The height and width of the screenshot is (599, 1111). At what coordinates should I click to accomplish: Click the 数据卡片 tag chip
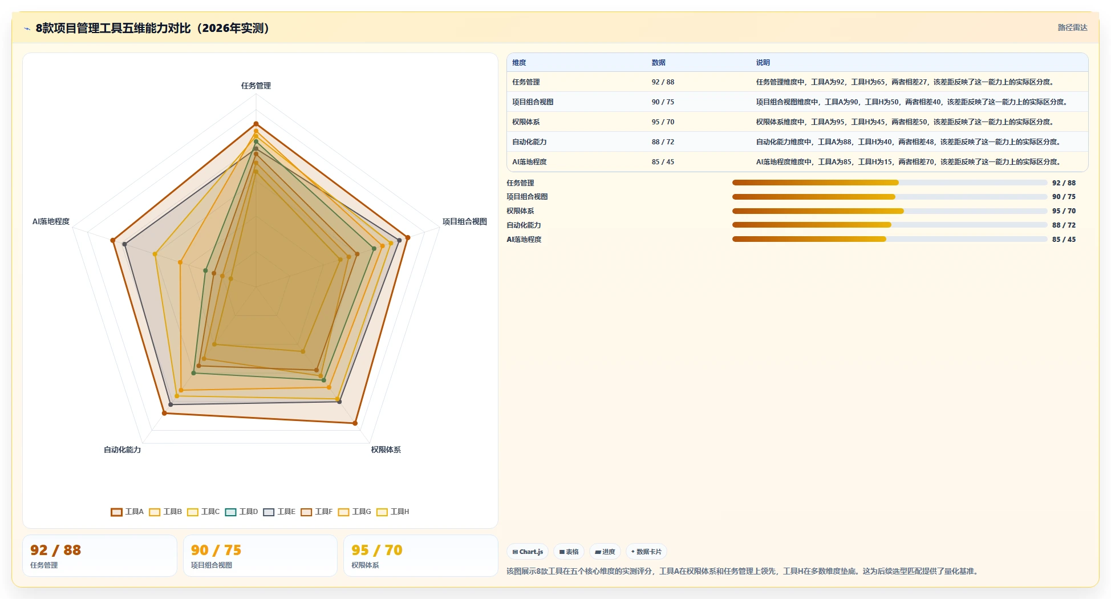(x=647, y=552)
